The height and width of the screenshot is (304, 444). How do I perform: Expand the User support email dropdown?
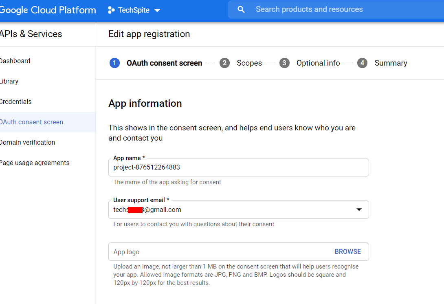coord(359,209)
